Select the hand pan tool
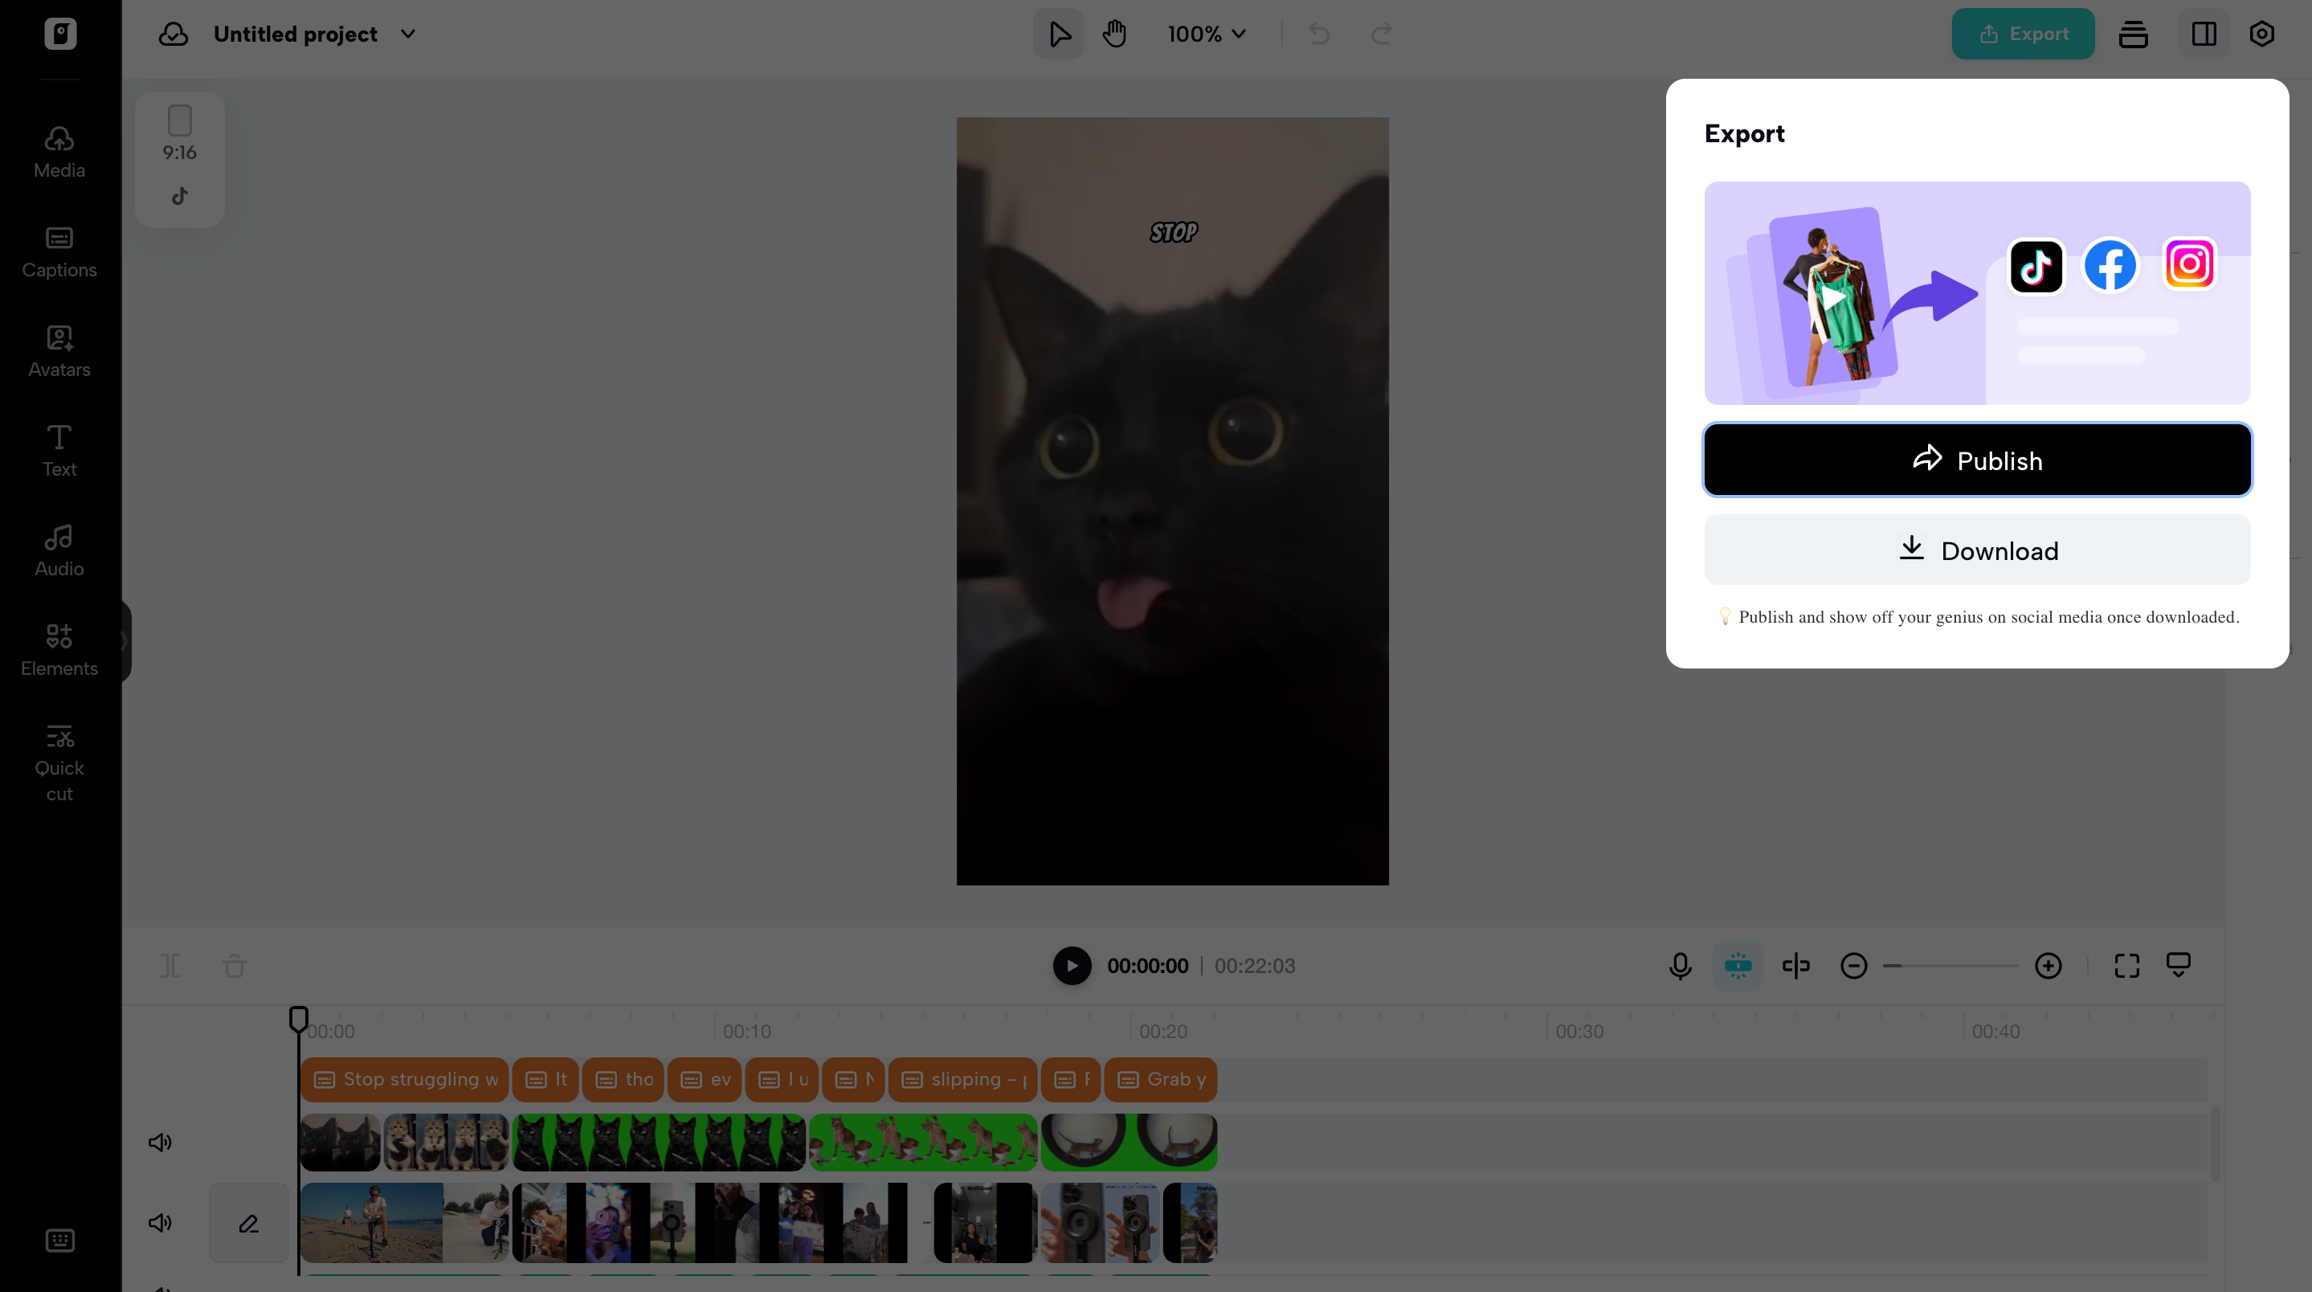2312x1292 pixels. (1115, 33)
